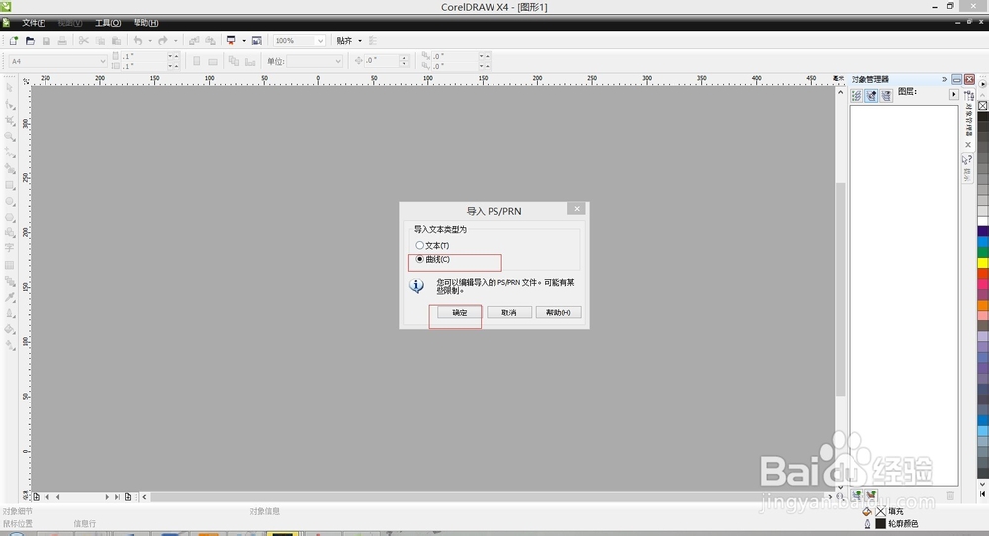Screen dimensions: 989x536
Task: Select the Freehand curve tool
Action: point(10,153)
